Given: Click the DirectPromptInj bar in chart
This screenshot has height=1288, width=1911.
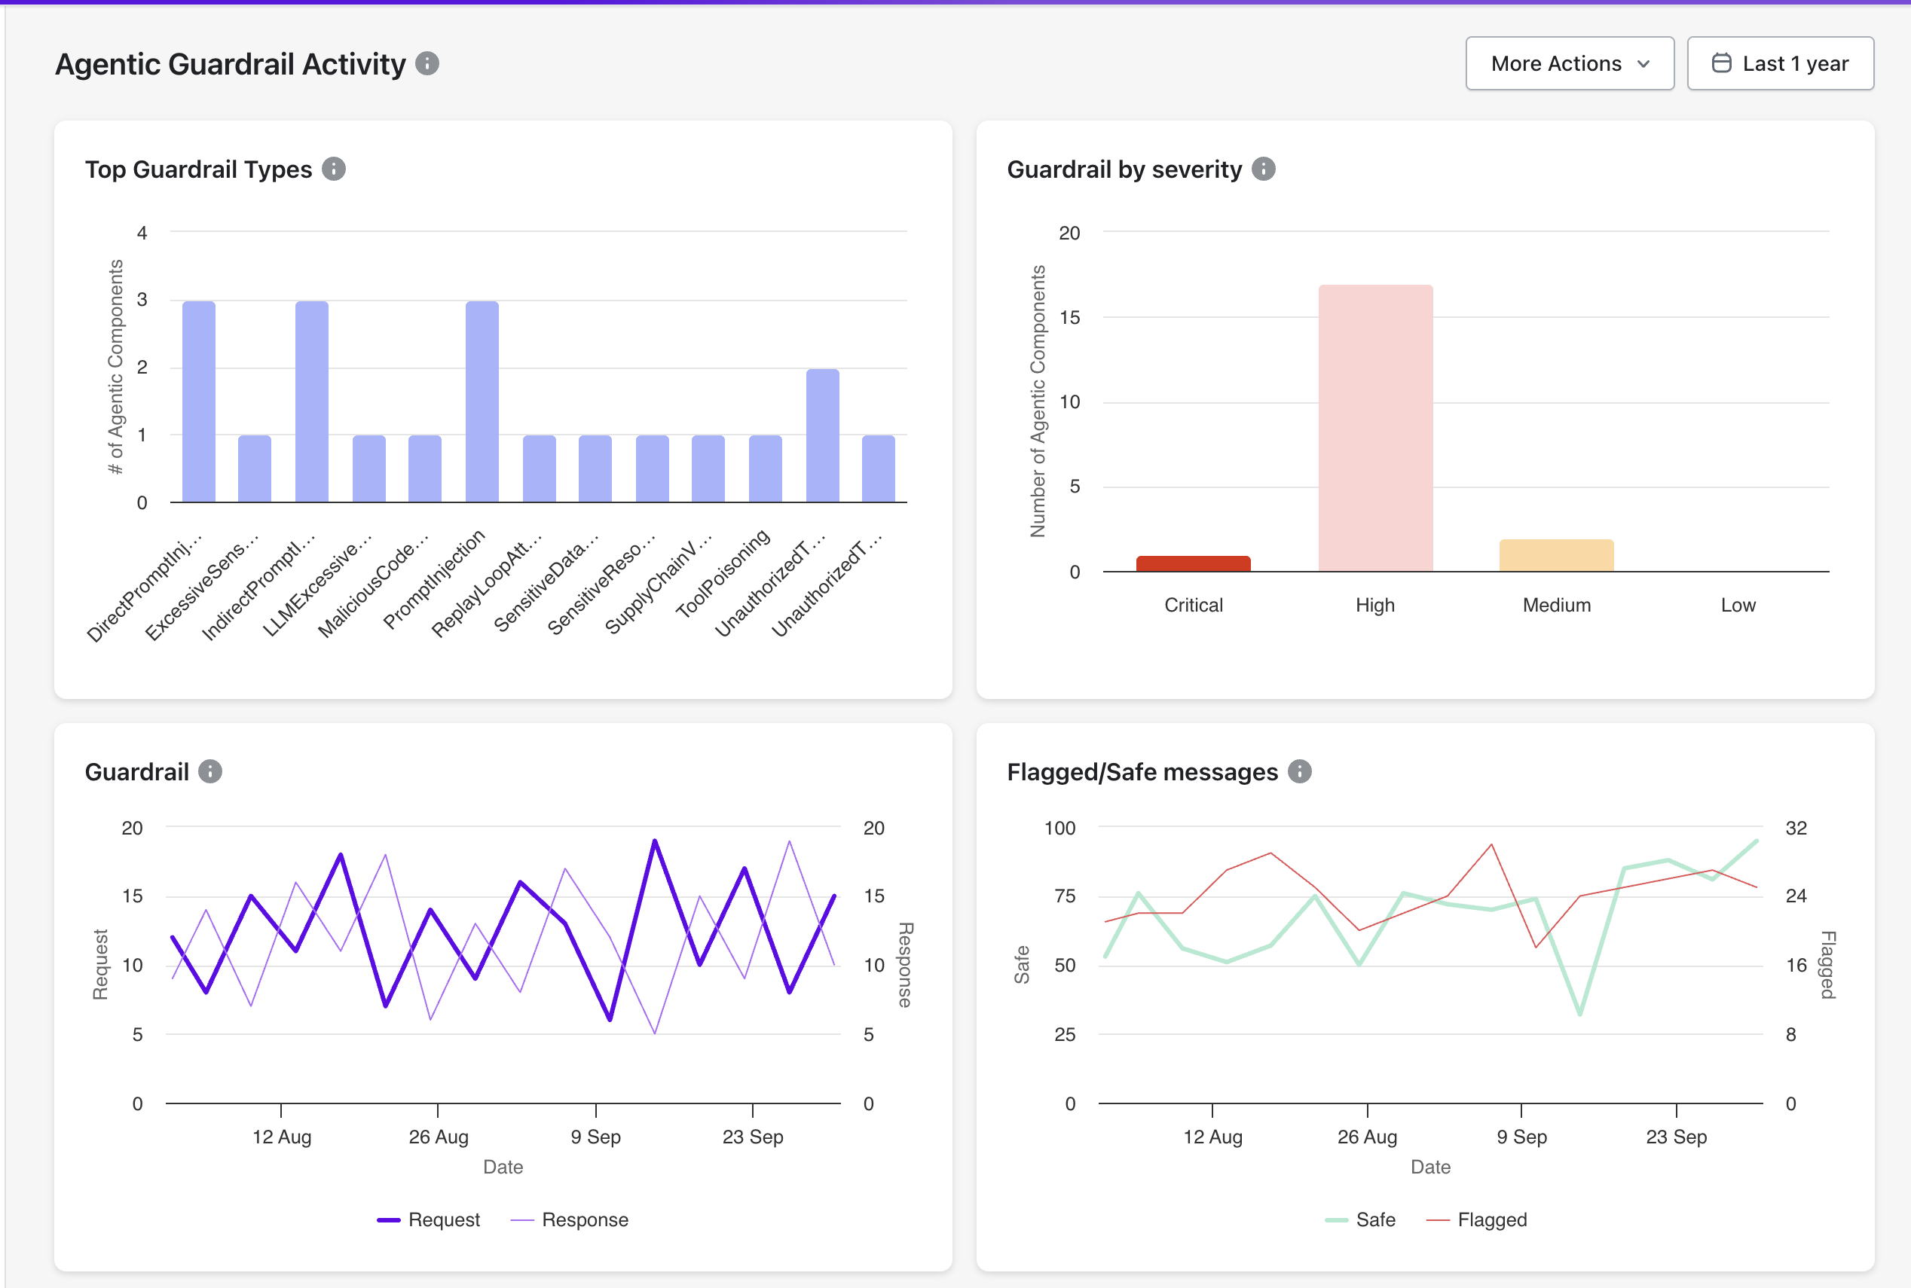Looking at the screenshot, I should pyautogui.click(x=199, y=401).
